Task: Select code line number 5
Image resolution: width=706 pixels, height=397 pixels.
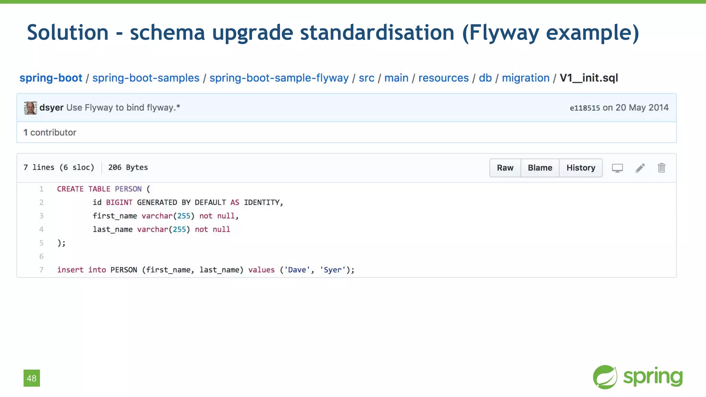Action: tap(41, 243)
